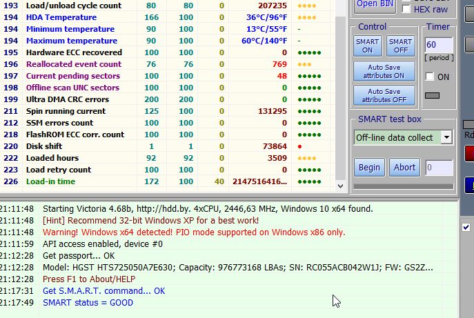Click the gray Timer indicator bar
The image size is (474, 318).
point(433,95)
